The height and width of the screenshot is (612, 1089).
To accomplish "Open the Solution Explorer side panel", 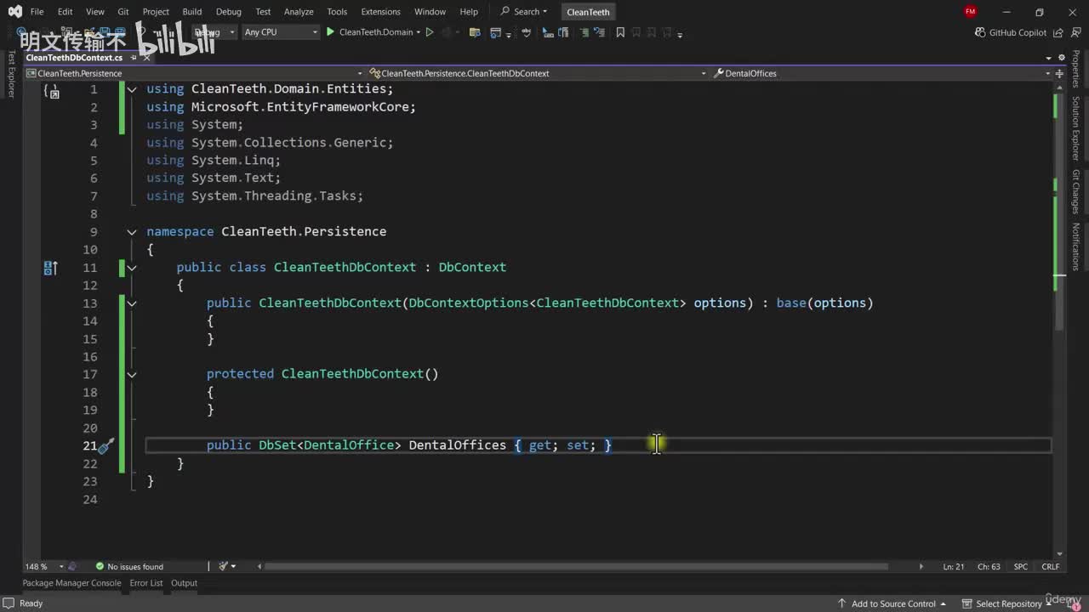I will pyautogui.click(x=1076, y=128).
